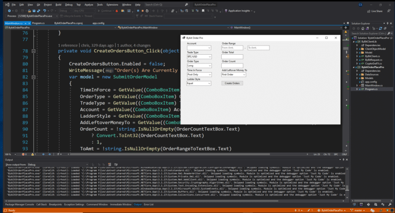Pin the Solution Explorer panel
The width and height of the screenshot is (395, 213).
coord(387,24)
